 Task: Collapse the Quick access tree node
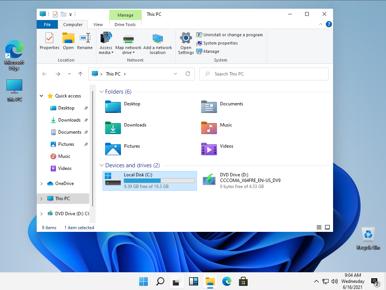(x=41, y=96)
